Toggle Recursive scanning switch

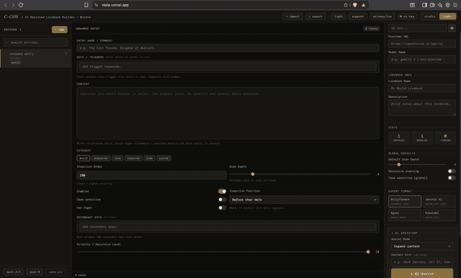pyautogui.click(x=452, y=171)
